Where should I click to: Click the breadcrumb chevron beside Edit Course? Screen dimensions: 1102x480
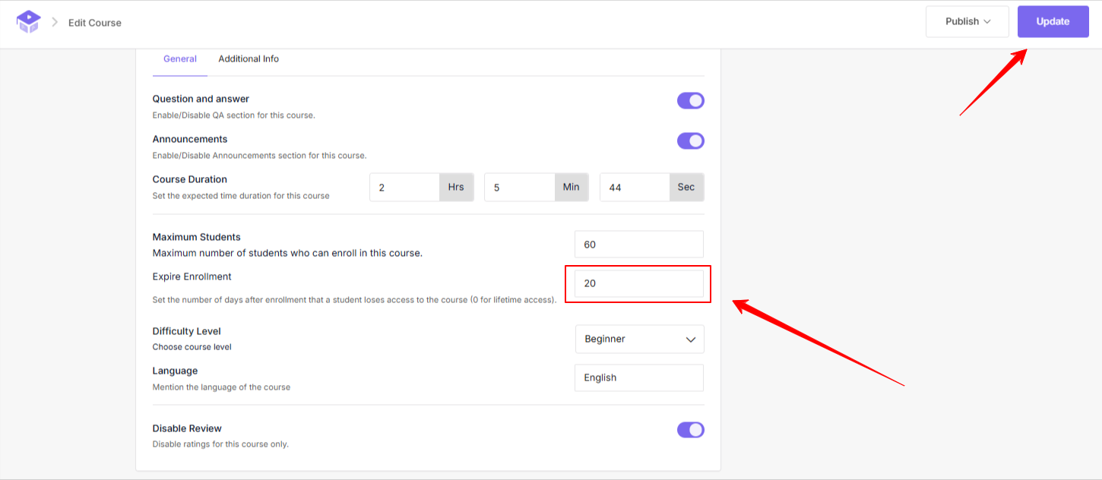pyautogui.click(x=55, y=22)
